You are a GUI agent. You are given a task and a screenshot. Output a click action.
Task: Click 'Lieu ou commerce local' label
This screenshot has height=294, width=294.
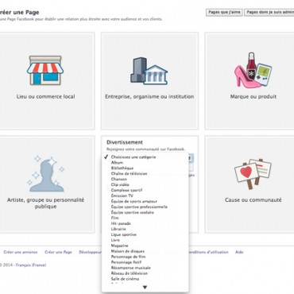[x=45, y=97]
